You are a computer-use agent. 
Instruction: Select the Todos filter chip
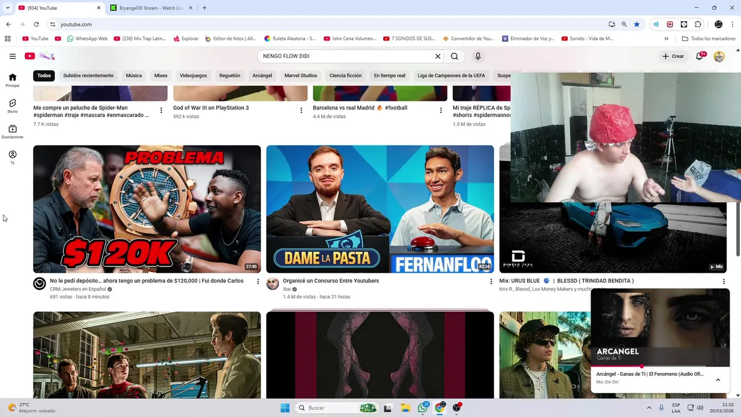click(x=44, y=75)
